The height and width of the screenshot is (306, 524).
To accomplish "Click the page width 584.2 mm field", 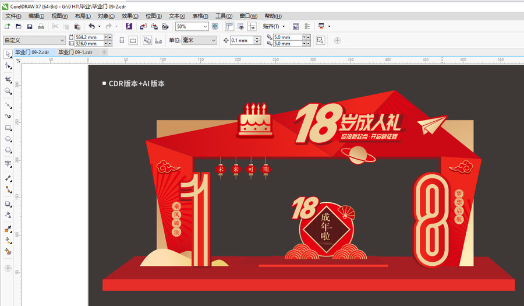I will click(89, 37).
